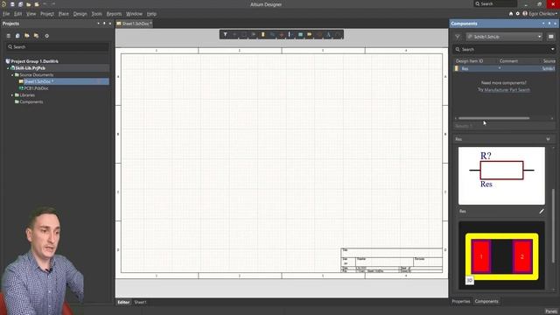Click the yellow folder icon in the Projects panel toolbar
The image size is (560, 315).
pos(27,36)
